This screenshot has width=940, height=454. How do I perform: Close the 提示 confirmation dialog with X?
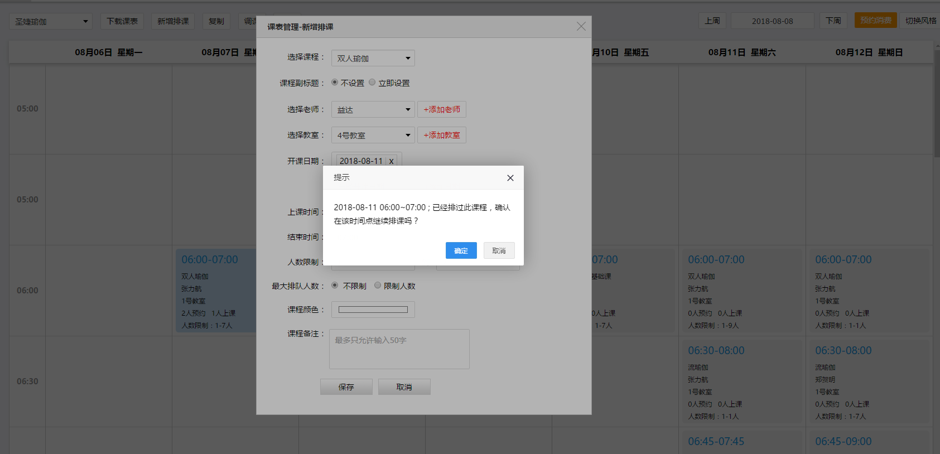tap(510, 178)
